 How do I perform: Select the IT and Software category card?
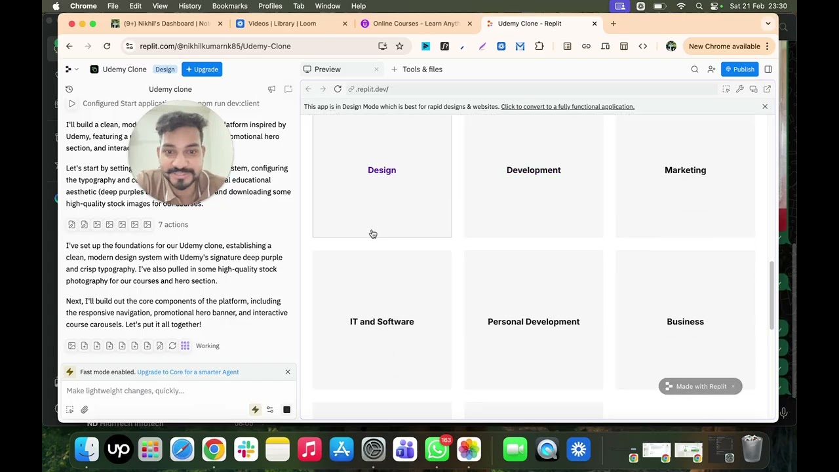coord(382,320)
